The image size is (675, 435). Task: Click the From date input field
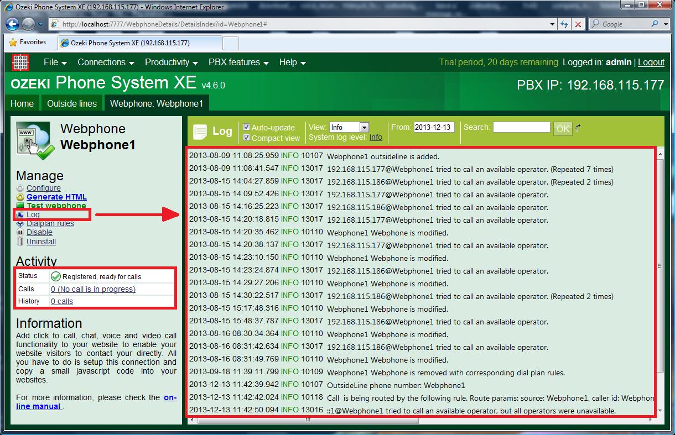click(x=434, y=127)
